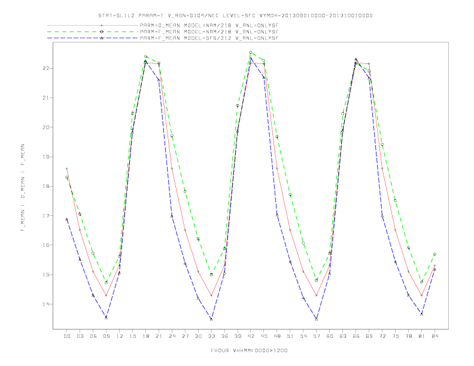Click the vertical y-axis label F_MEAN | O_MEAN | F_MEAN
474x366 pixels.
click(x=23, y=188)
